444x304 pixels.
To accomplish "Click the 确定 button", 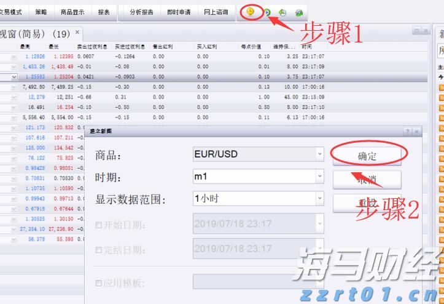I will pyautogui.click(x=367, y=156).
